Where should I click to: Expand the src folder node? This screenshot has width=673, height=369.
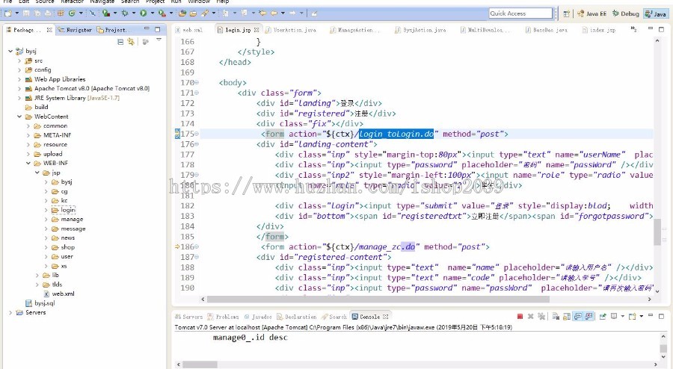(x=19, y=61)
